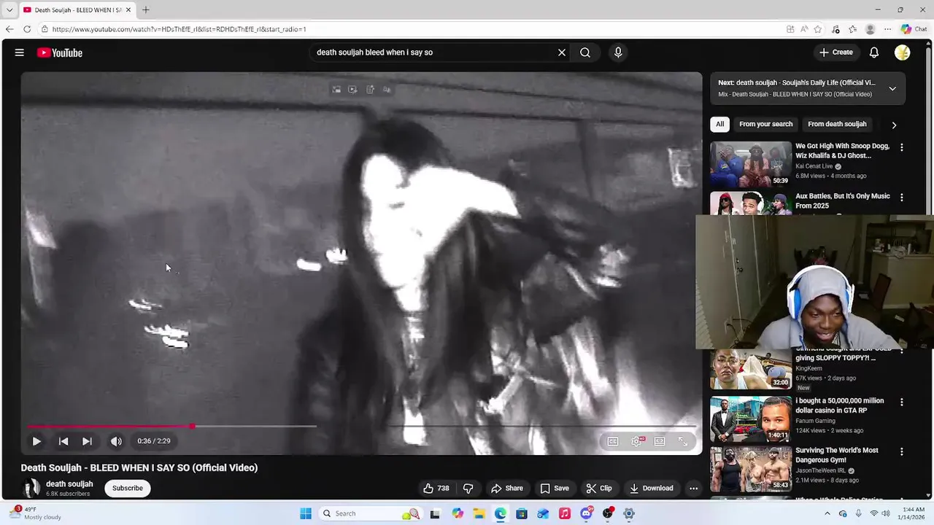934x525 pixels.
Task: Open Surviving The World's Most Dangerous Gym title
Action: point(837,455)
